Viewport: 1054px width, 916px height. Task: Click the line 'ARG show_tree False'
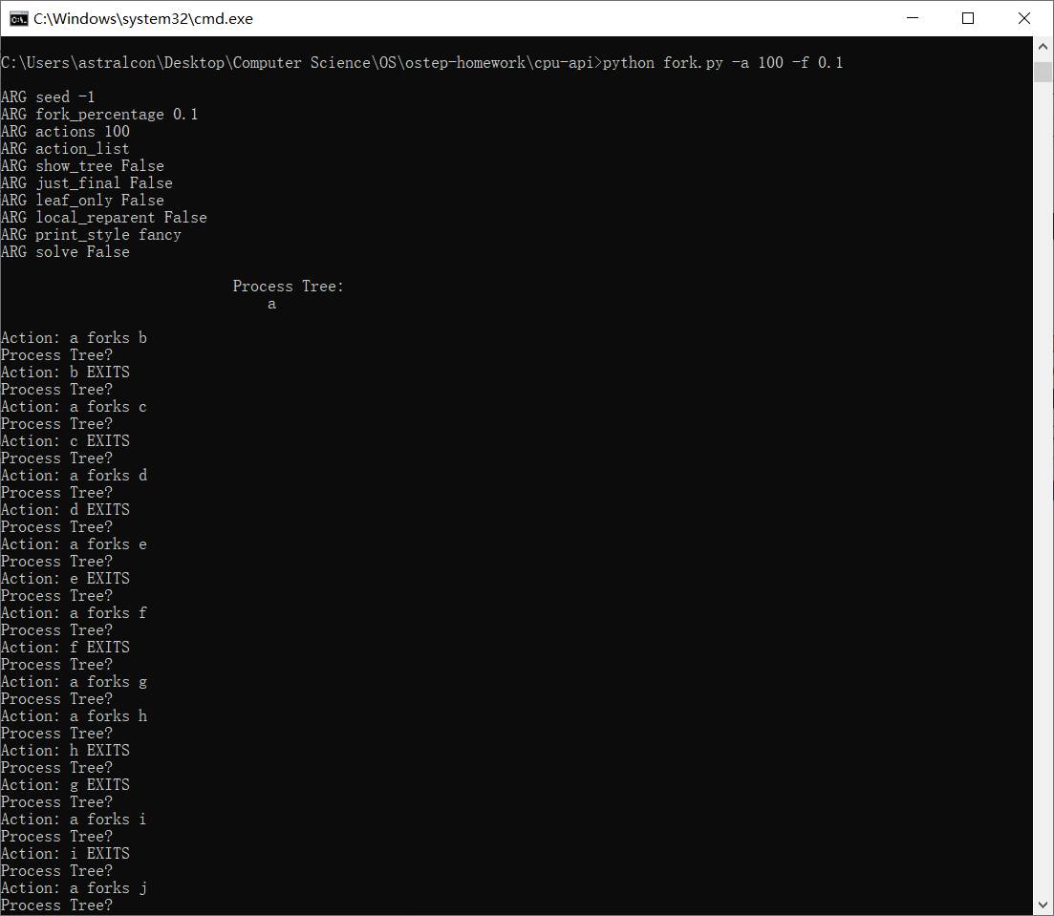[x=82, y=166]
